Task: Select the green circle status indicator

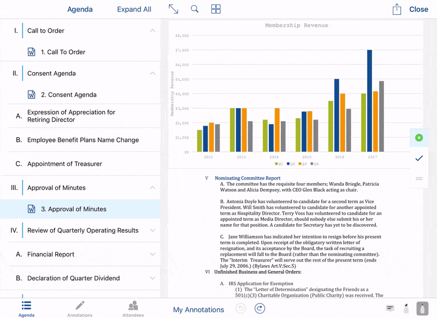Action: 419,138
